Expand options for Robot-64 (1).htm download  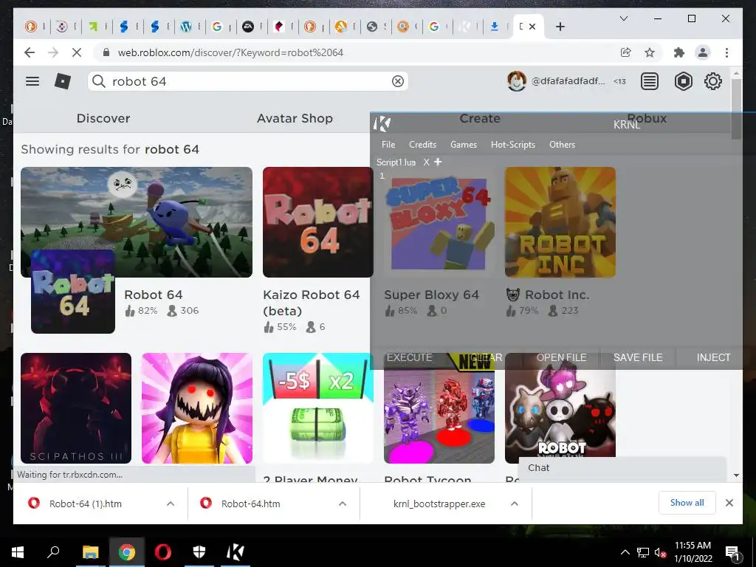pyautogui.click(x=171, y=504)
